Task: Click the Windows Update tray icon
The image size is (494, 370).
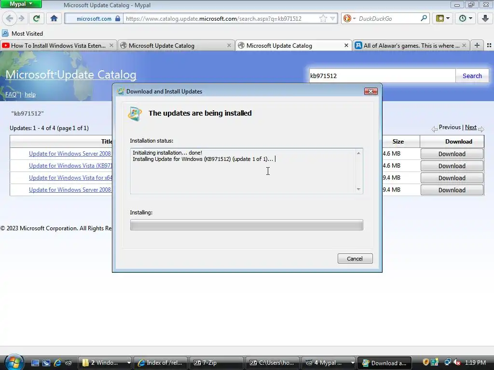Action: coord(435,362)
